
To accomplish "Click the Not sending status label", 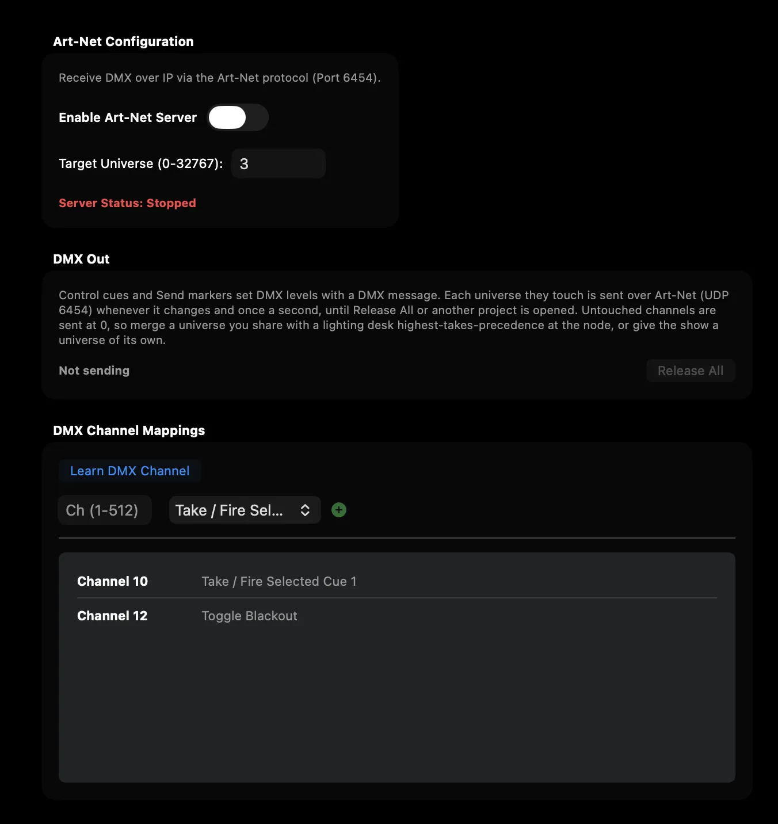I will click(94, 371).
